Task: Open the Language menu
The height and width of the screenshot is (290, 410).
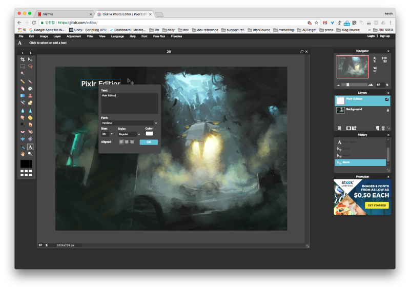Action: point(117,36)
